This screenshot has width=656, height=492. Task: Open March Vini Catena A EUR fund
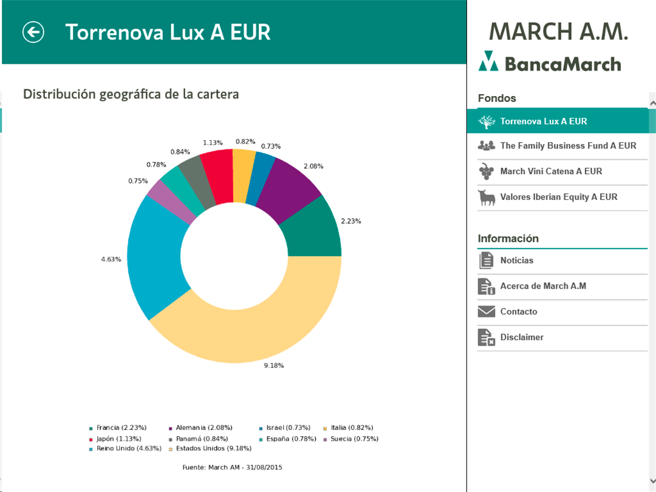[x=562, y=172]
